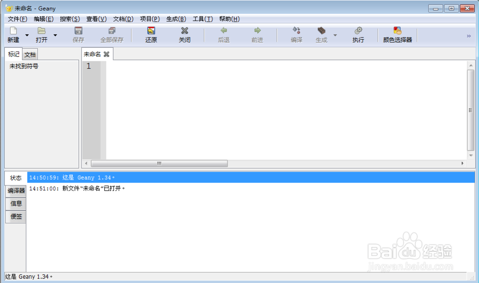This screenshot has width=479, height=283.
Task: Open the 新建 template dropdown arrow
Action: (27, 35)
